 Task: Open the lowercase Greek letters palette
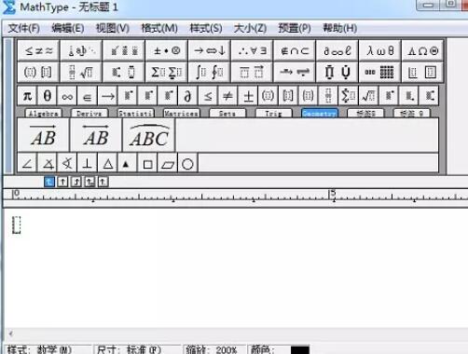point(379,50)
